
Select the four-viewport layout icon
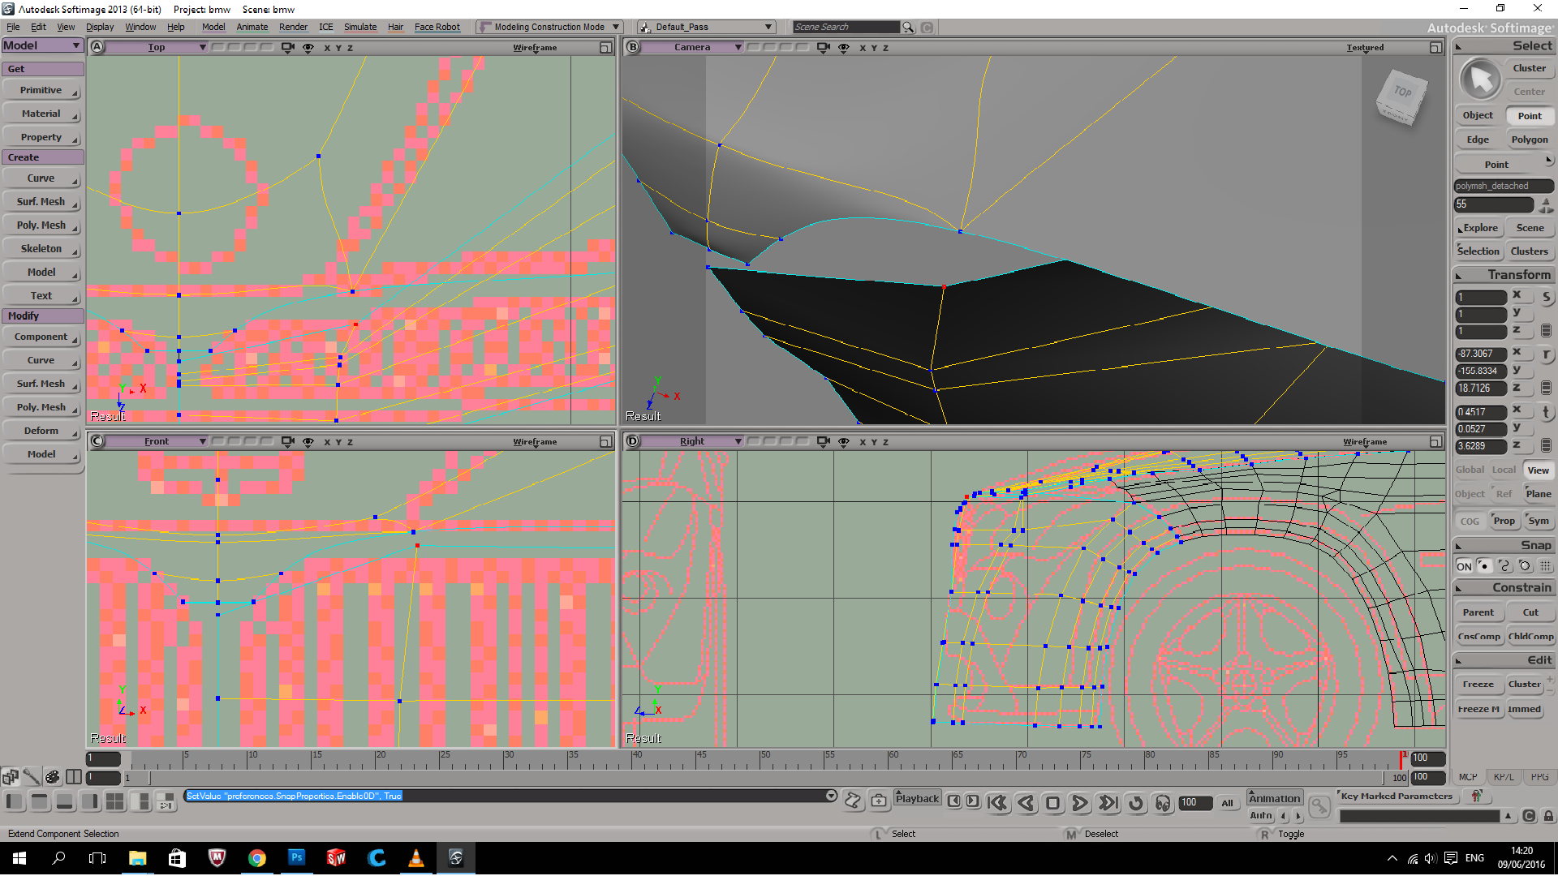tap(115, 801)
